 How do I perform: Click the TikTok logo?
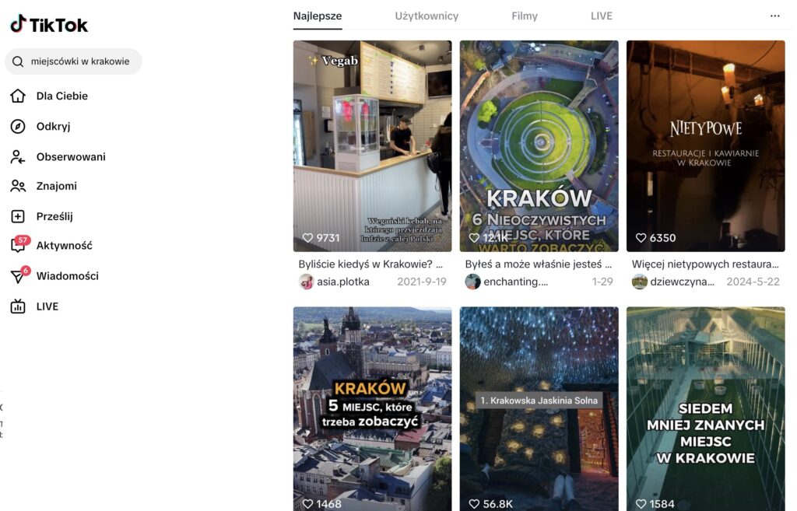49,24
